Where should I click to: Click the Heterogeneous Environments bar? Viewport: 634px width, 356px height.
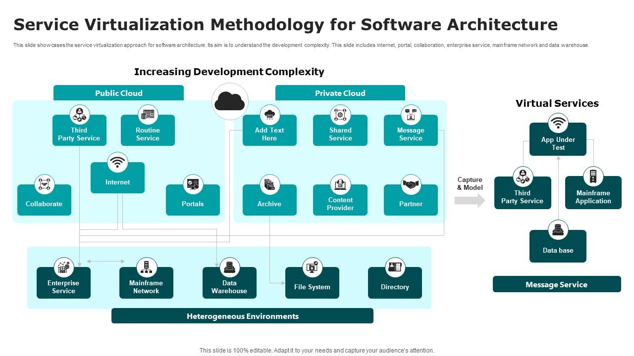click(x=242, y=316)
